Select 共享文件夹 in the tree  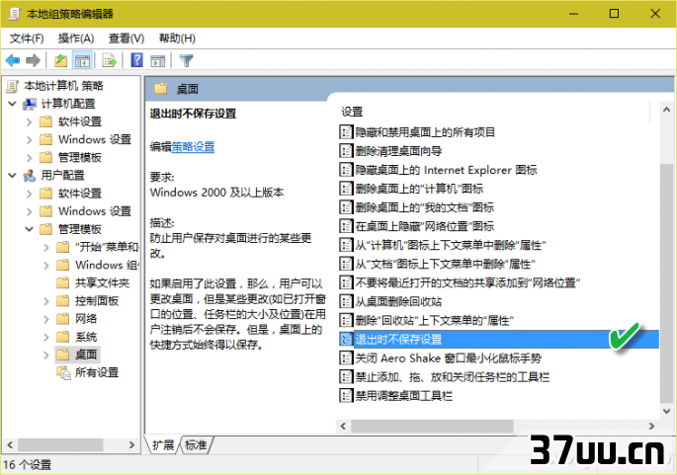(x=102, y=283)
